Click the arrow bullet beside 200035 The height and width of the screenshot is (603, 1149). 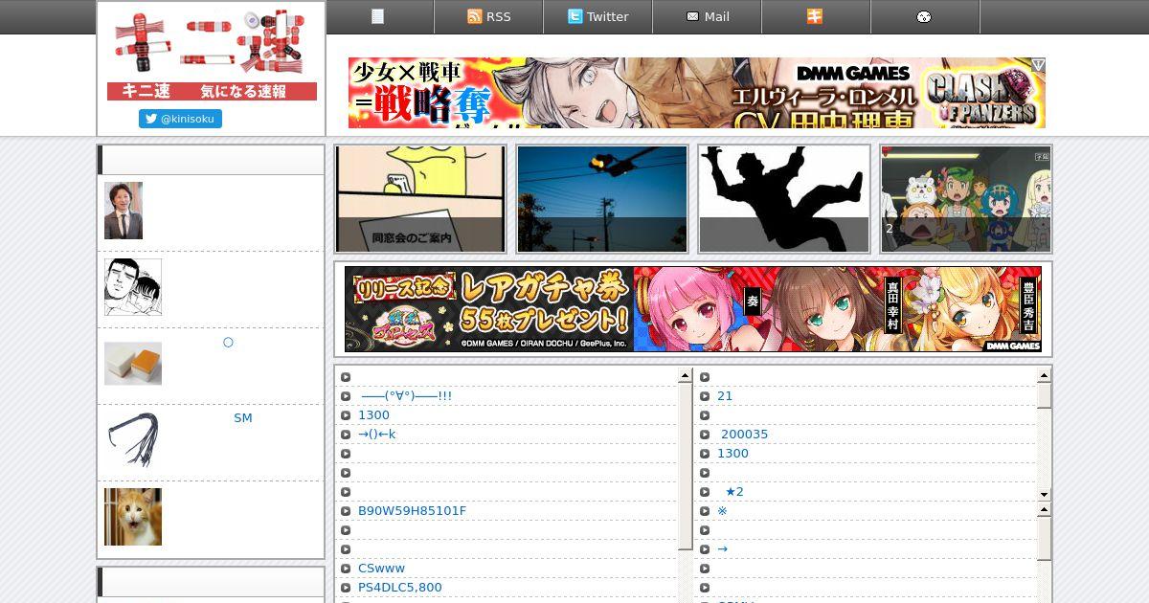point(705,435)
